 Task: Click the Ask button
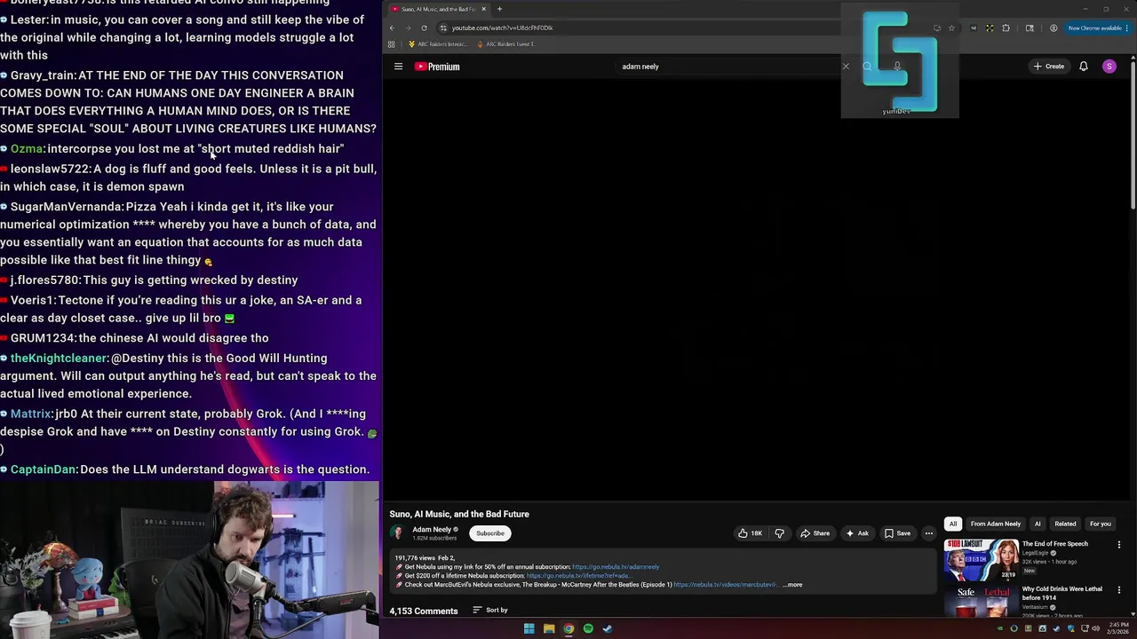pyautogui.click(x=857, y=533)
